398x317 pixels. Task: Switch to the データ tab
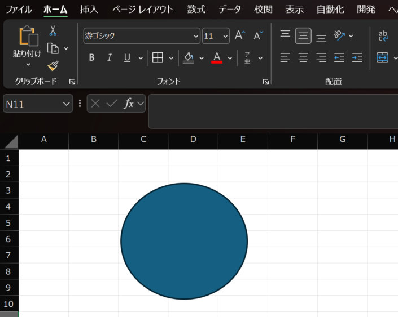(x=230, y=10)
